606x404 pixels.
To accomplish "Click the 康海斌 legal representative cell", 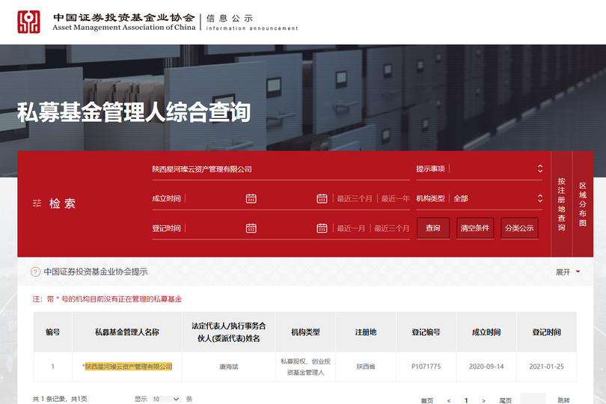I will (229, 367).
